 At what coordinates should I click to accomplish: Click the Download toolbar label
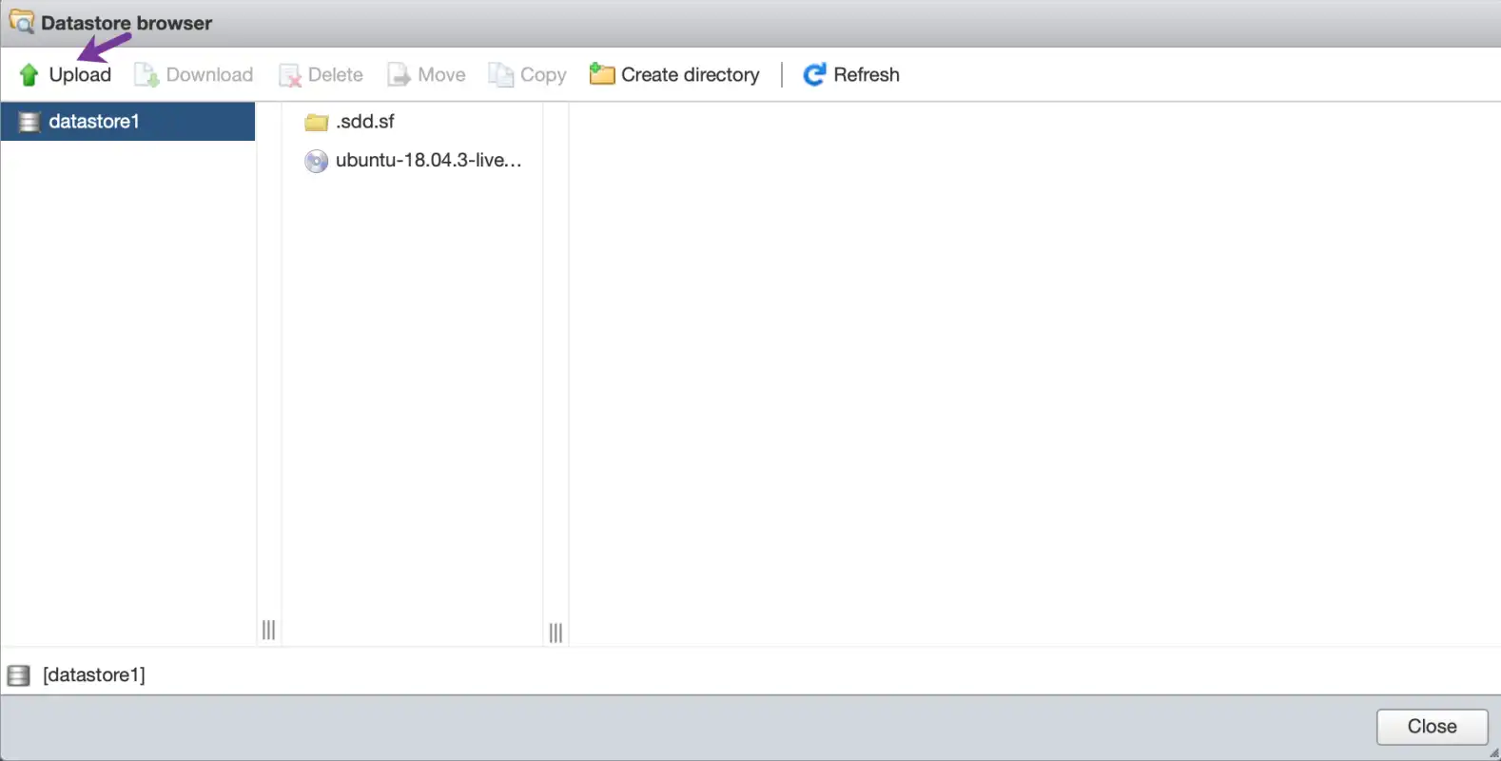tap(209, 74)
